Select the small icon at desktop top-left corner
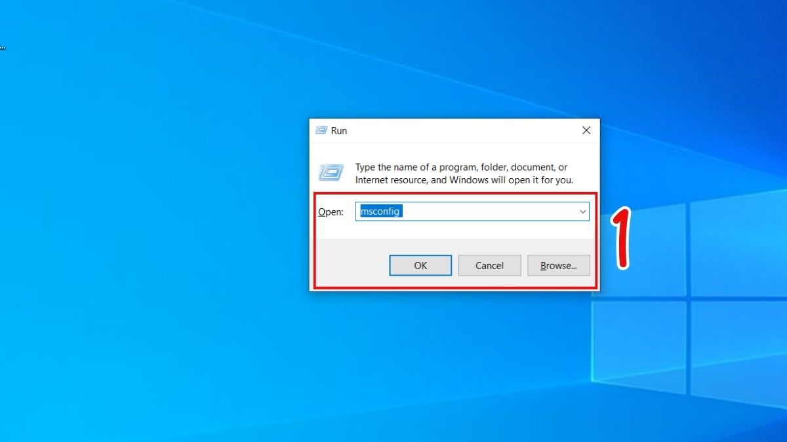787x442 pixels. [3, 46]
